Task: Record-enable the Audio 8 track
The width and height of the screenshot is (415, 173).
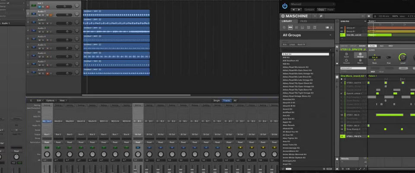Action: click(47, 74)
